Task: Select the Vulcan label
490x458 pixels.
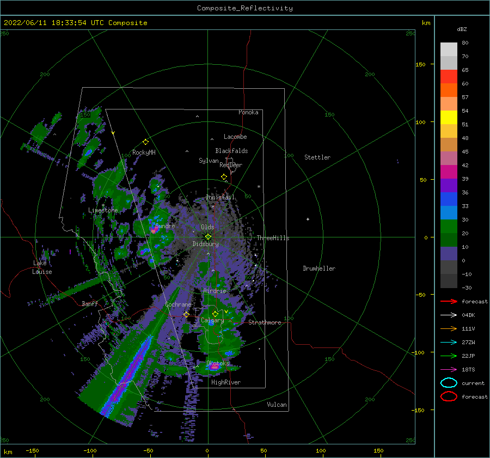Action: pyautogui.click(x=277, y=405)
